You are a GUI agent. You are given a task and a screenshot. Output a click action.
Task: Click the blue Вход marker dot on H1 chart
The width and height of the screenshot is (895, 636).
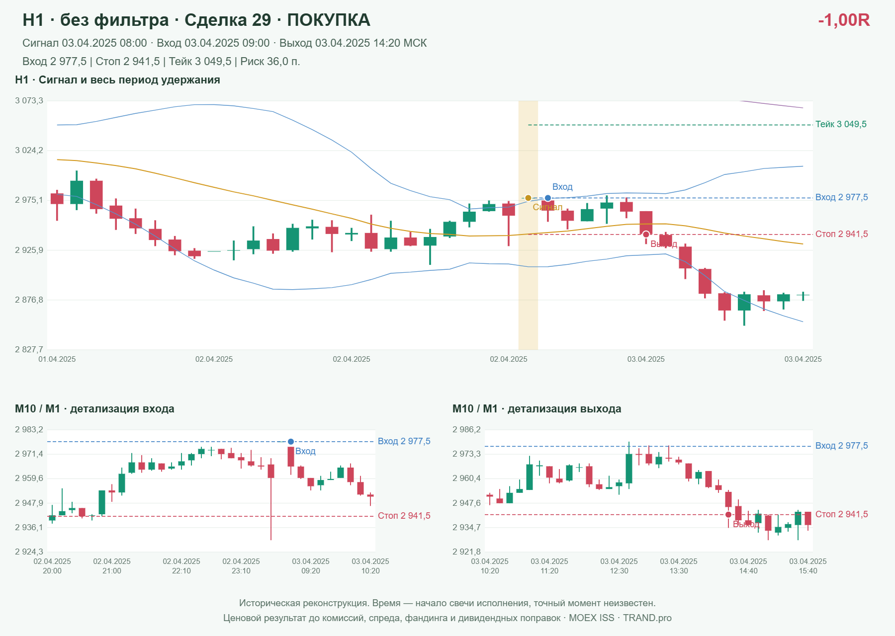point(548,198)
